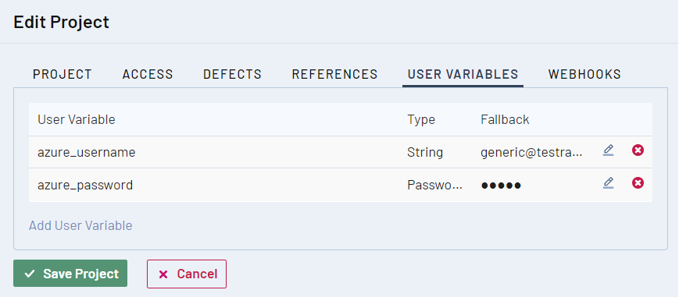The height and width of the screenshot is (297, 679).
Task: Open the WEBHOOKS tab
Action: pos(584,74)
